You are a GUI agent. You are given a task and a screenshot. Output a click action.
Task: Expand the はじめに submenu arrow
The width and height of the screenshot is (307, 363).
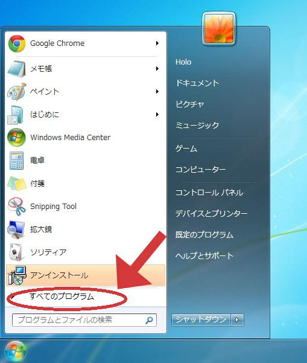coord(157,114)
